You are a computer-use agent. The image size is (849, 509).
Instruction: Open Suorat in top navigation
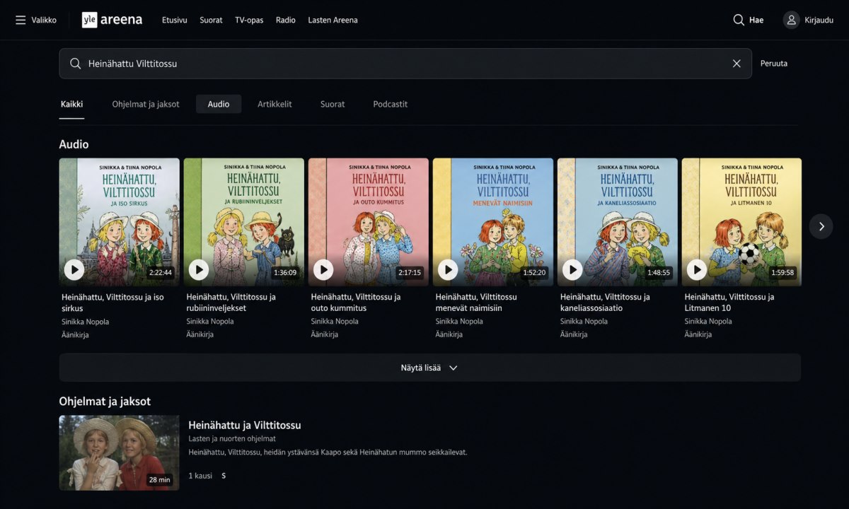click(211, 20)
